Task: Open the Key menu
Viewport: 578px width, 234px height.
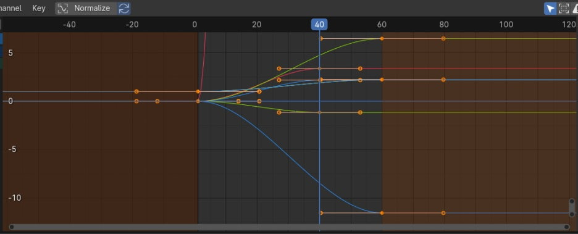Action: (39, 8)
